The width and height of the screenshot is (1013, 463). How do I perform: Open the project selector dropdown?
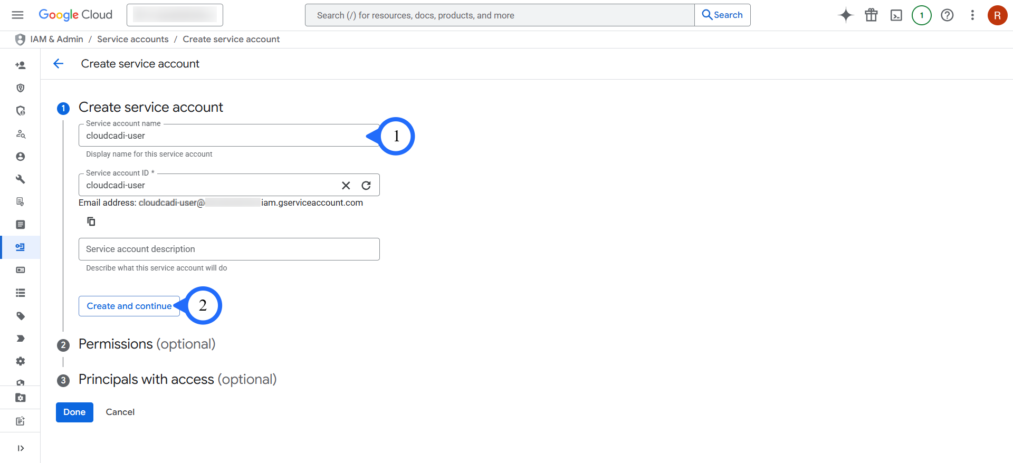[175, 15]
